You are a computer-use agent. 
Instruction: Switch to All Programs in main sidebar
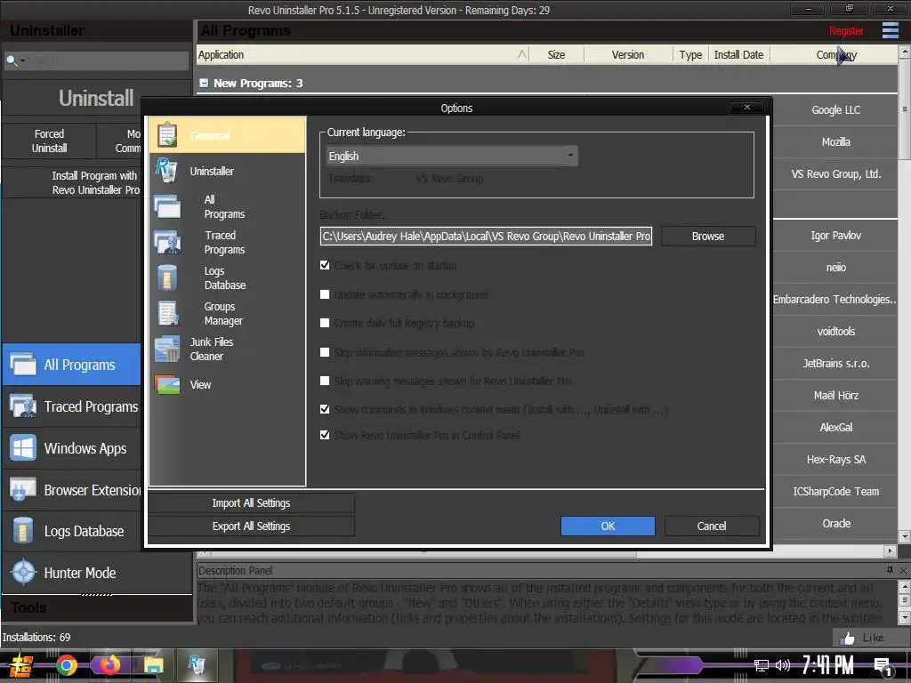click(x=71, y=365)
